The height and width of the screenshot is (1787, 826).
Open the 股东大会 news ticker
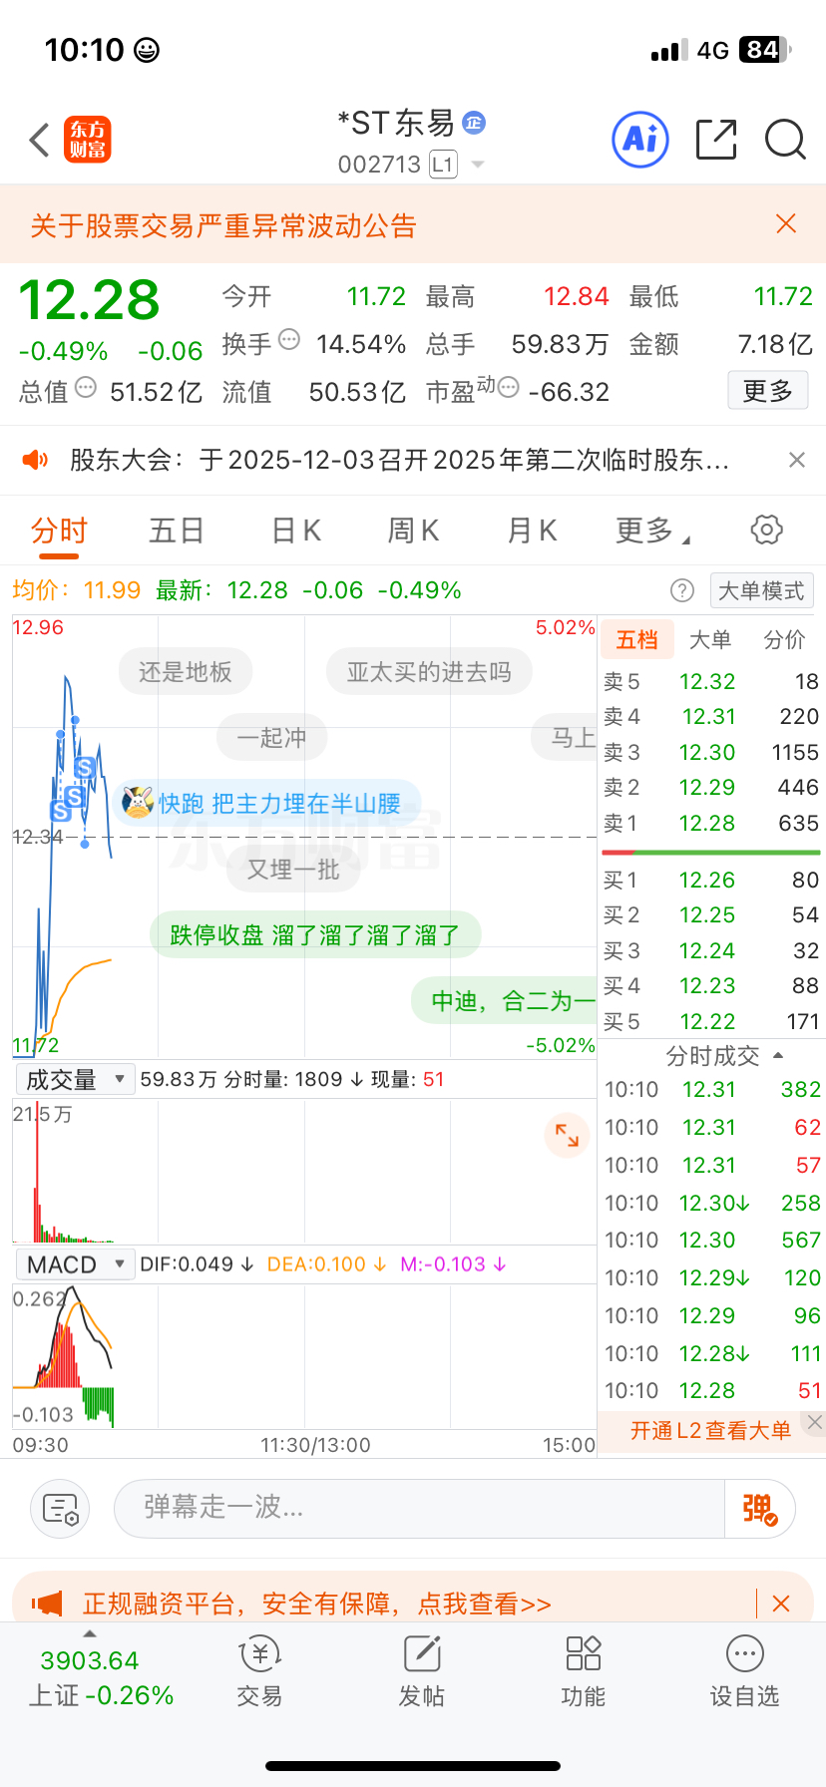coord(399,460)
